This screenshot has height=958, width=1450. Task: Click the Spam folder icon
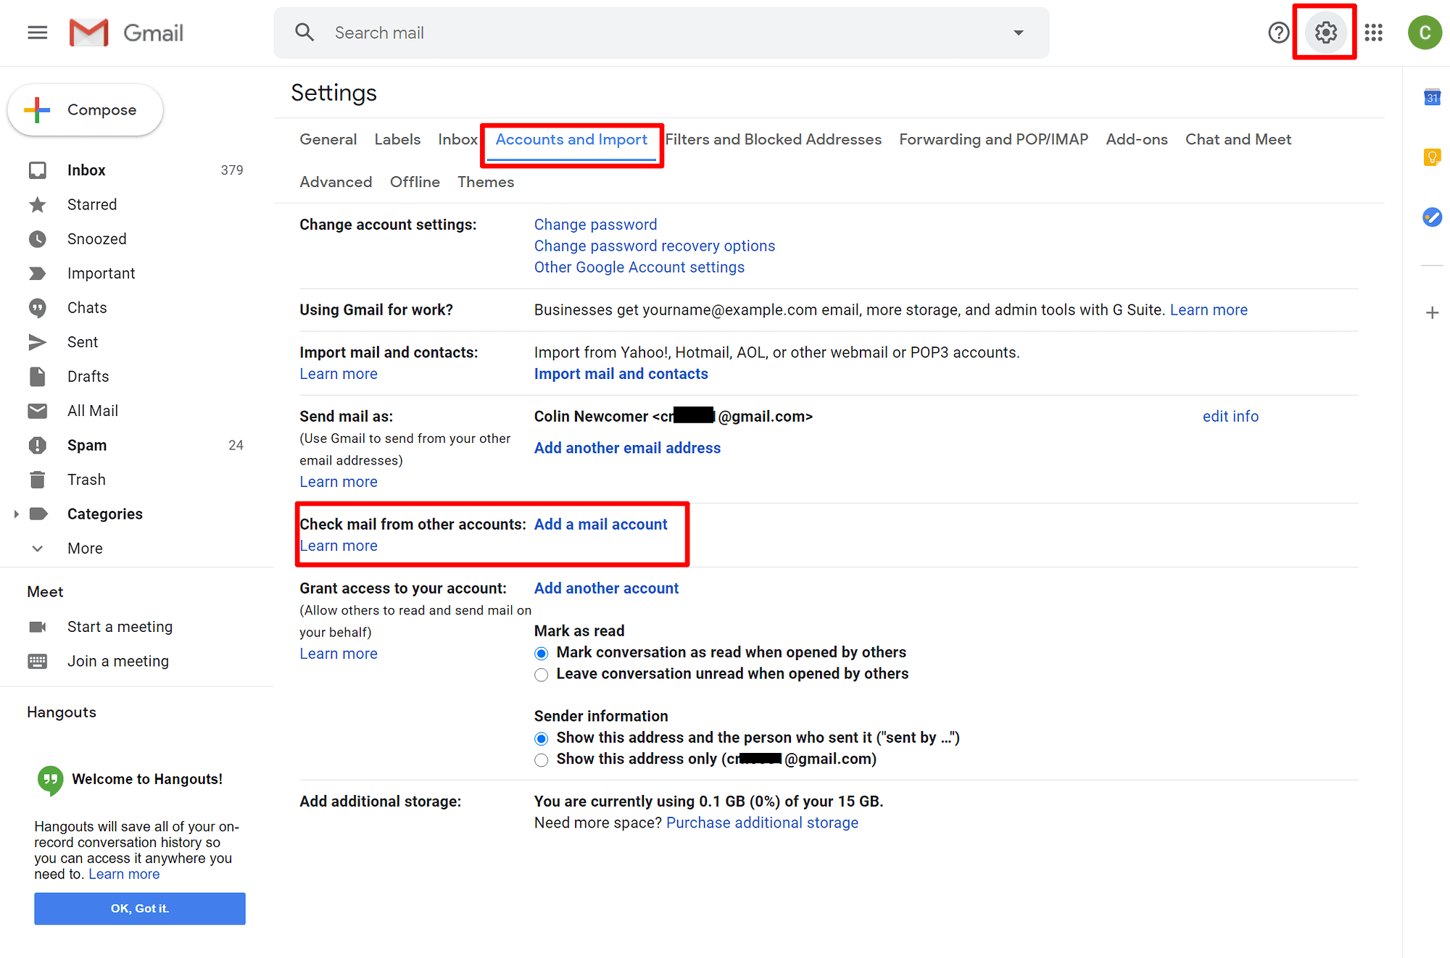click(x=38, y=445)
